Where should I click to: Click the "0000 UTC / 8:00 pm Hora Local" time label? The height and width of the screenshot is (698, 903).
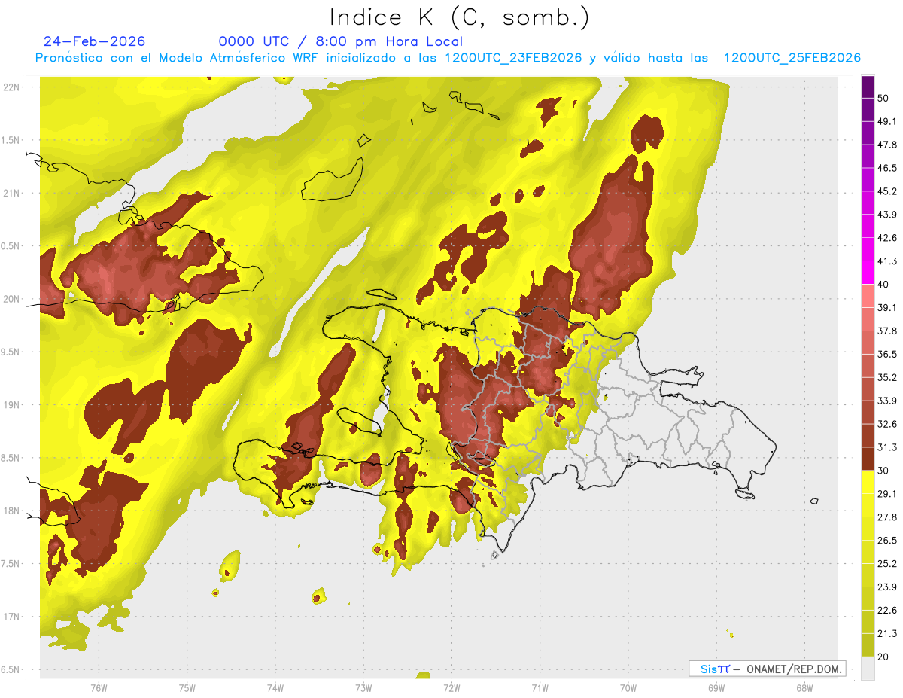tap(340, 41)
